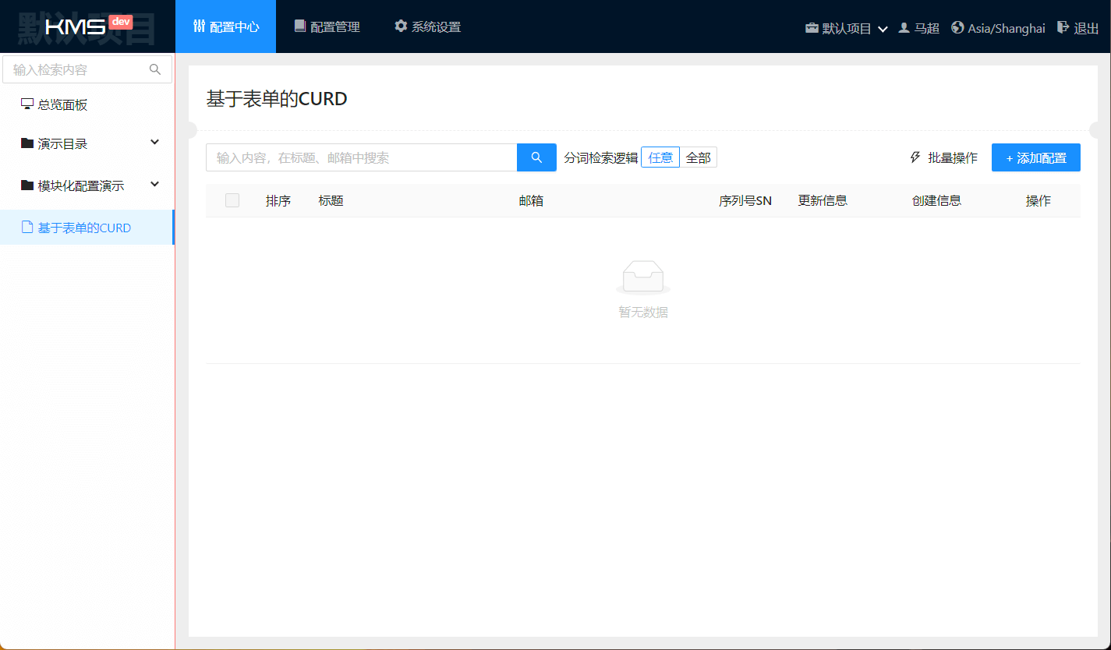Click the blue search button icon

[x=536, y=157]
